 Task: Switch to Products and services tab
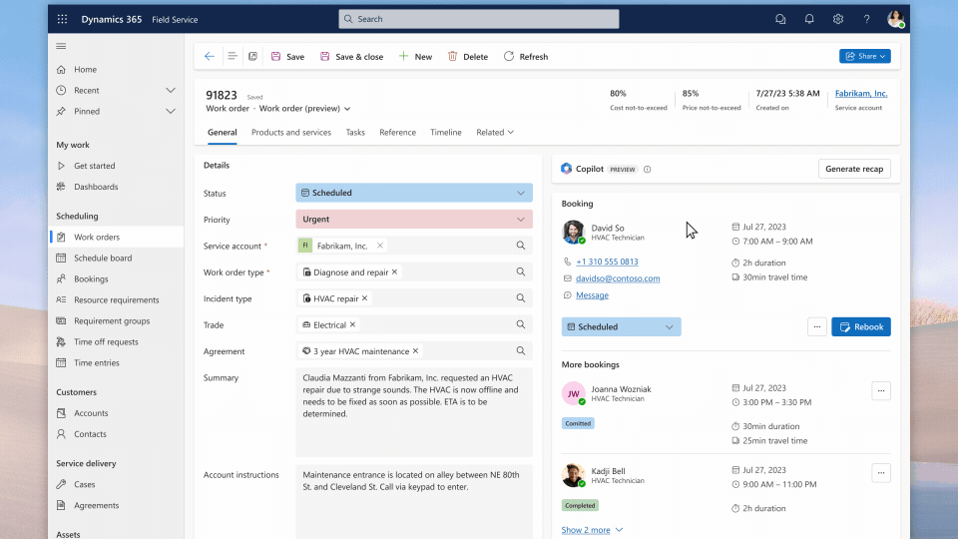pos(291,132)
